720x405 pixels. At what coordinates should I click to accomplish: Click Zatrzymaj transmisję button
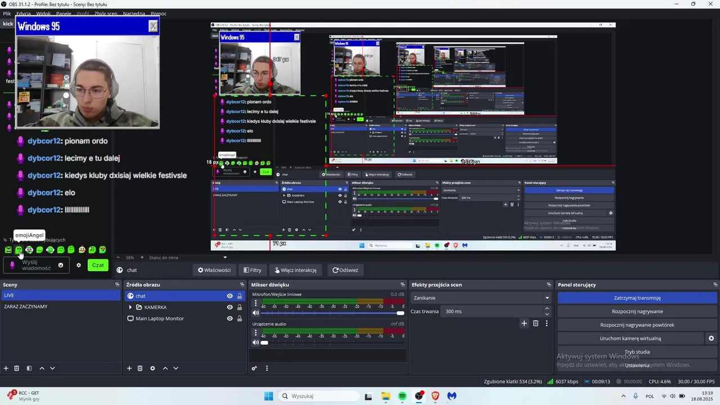tap(637, 298)
